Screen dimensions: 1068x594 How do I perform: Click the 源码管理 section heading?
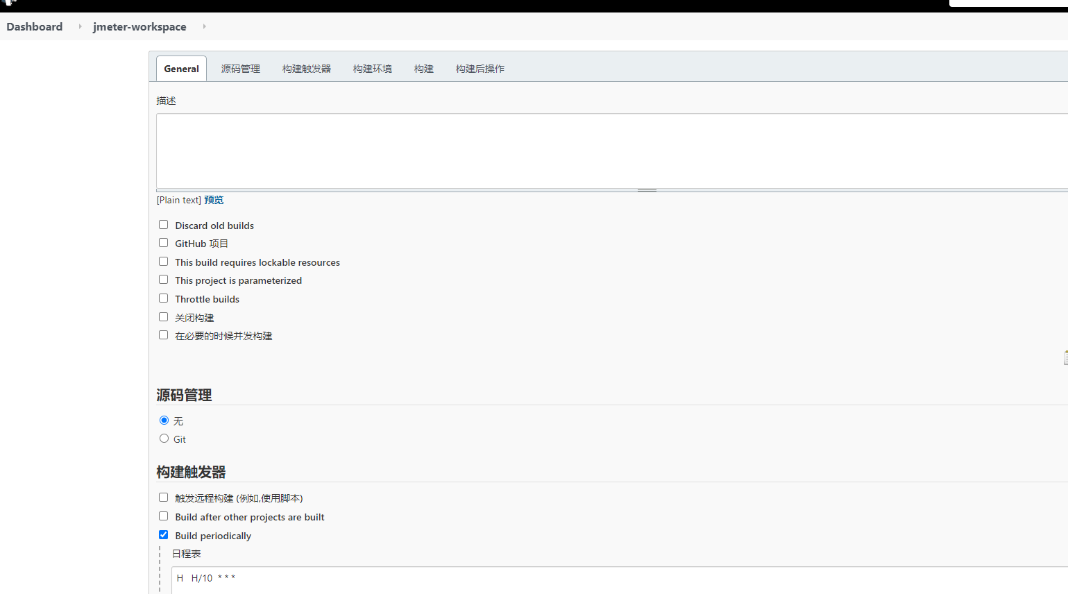[x=184, y=395]
